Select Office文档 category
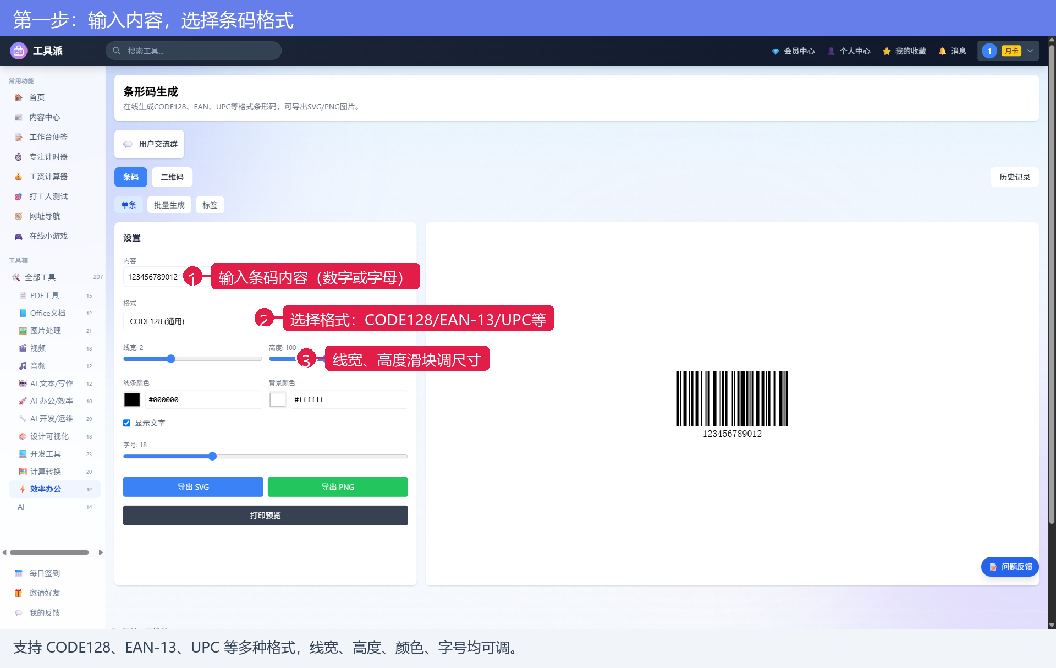The image size is (1056, 668). 55,313
